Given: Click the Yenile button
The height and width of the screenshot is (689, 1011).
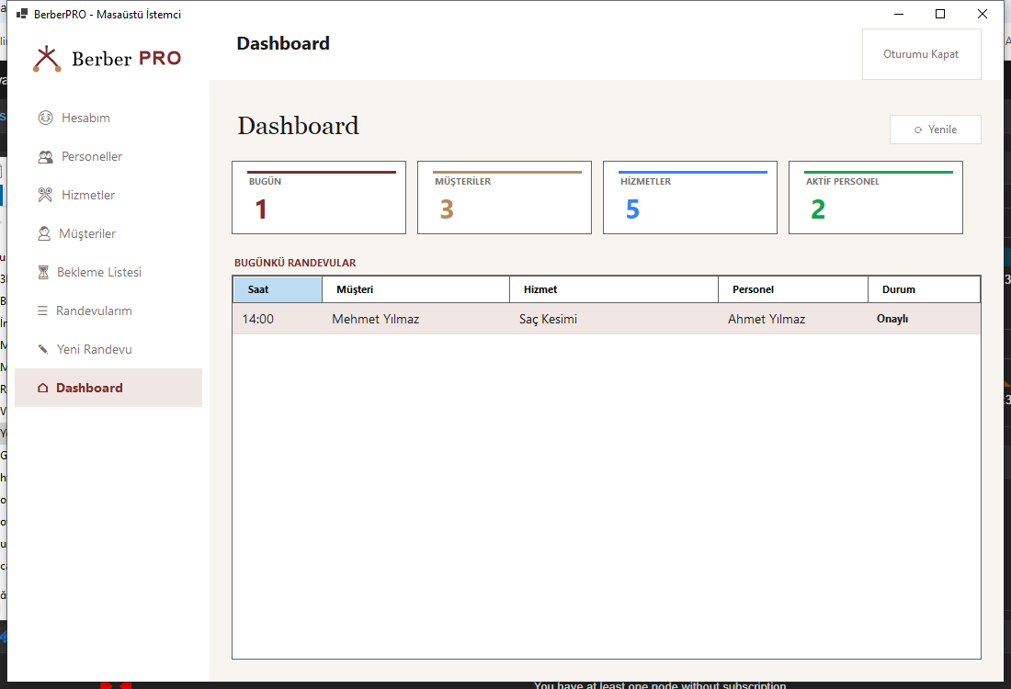Looking at the screenshot, I should click(936, 130).
